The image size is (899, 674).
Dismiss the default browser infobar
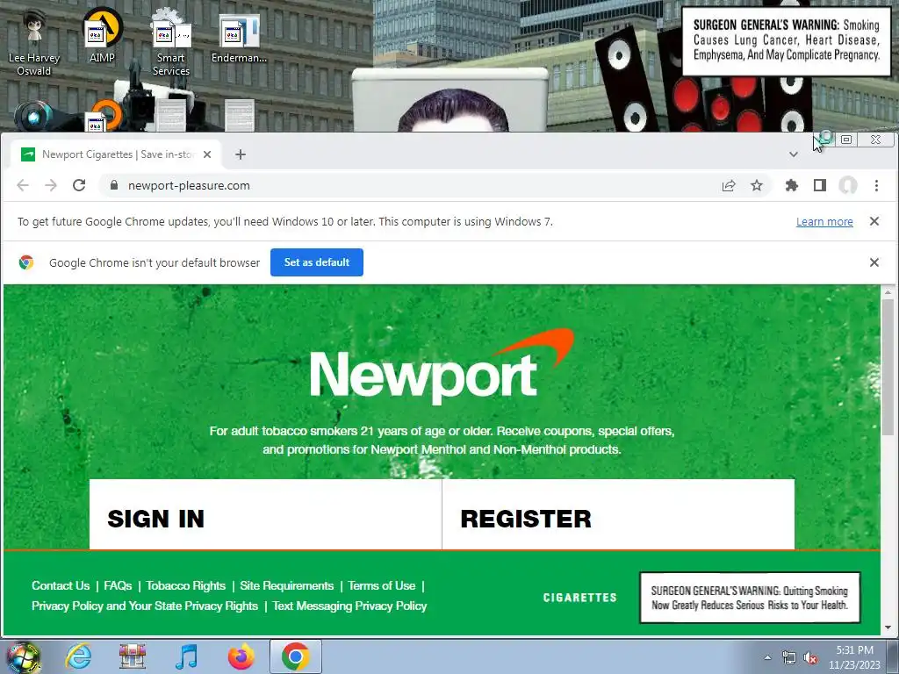click(x=874, y=262)
